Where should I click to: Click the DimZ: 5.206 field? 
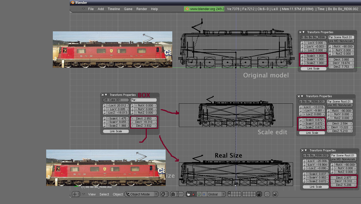click(343, 185)
